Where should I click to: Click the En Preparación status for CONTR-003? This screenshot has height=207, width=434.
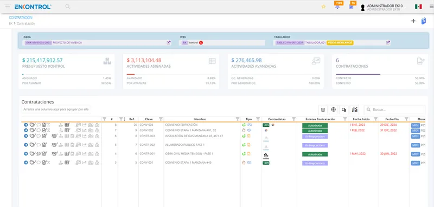[315, 136]
